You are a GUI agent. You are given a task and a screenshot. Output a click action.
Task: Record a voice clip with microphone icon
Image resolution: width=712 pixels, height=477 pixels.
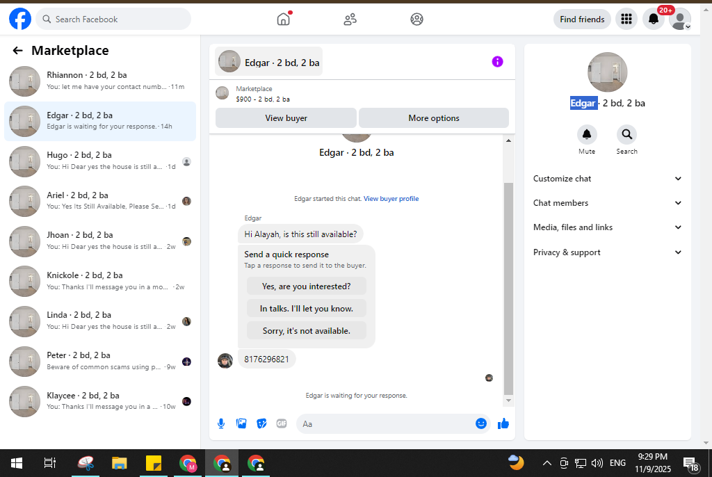coord(220,424)
